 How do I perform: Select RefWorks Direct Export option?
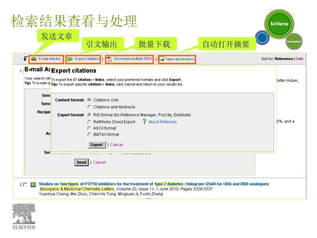click(89, 122)
